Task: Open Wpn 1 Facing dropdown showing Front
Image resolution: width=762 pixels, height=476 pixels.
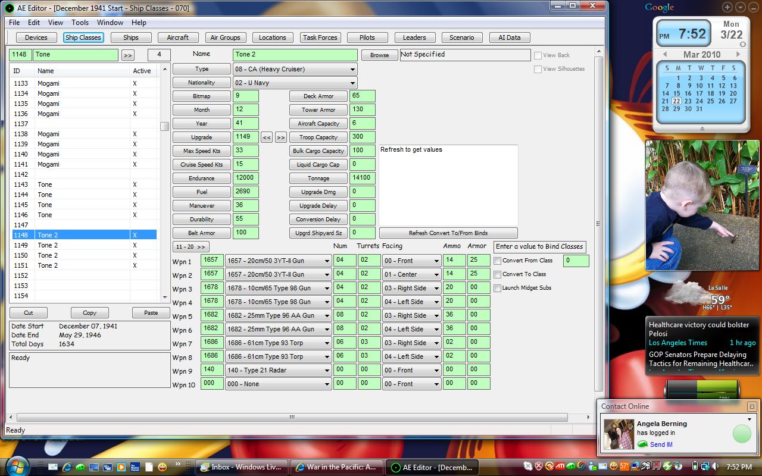Action: pos(411,261)
